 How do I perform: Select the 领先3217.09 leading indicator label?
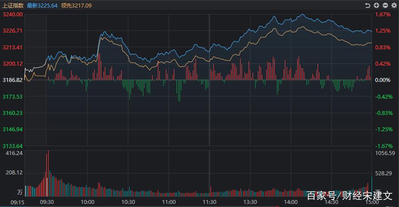[77, 5]
